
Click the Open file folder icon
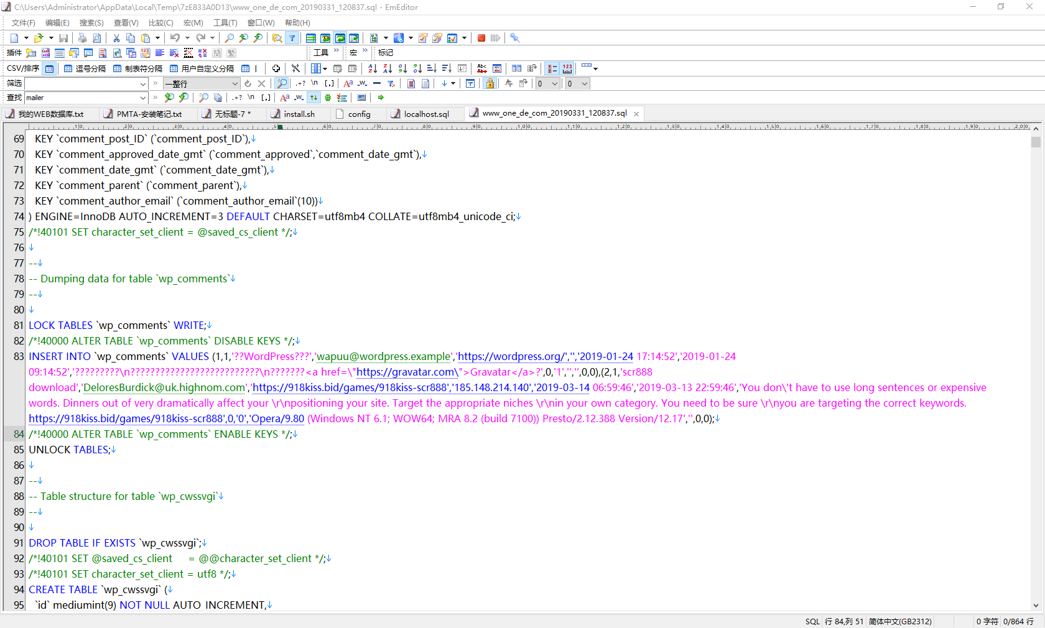(x=39, y=38)
